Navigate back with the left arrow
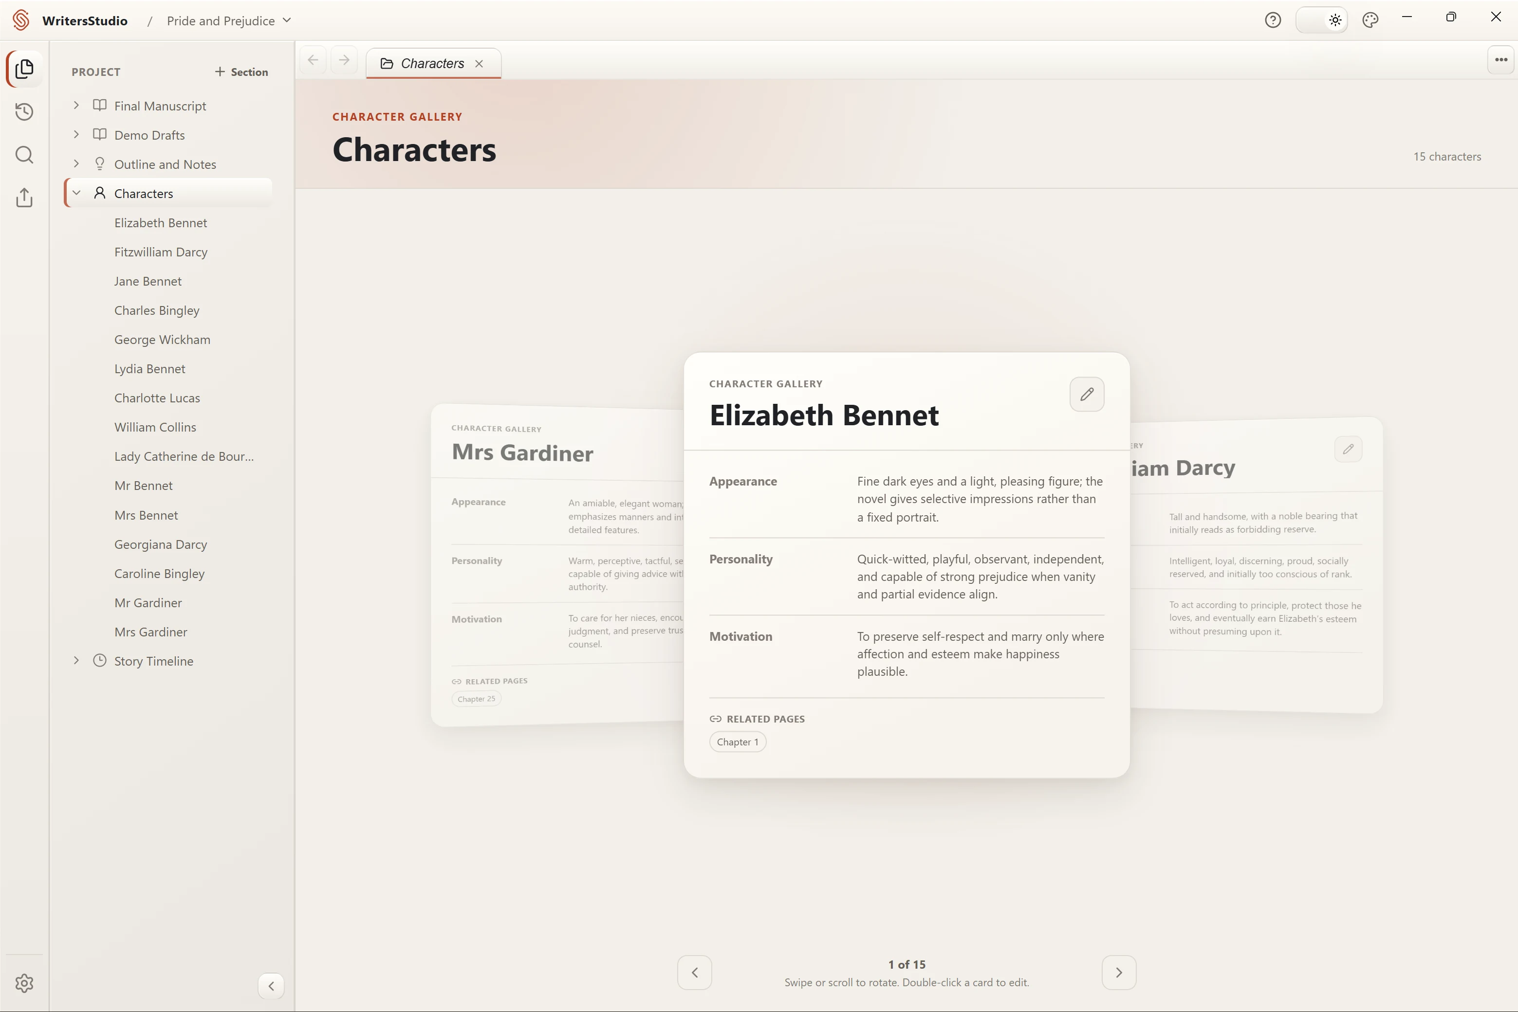Screen dimensions: 1518x1012 click(313, 60)
